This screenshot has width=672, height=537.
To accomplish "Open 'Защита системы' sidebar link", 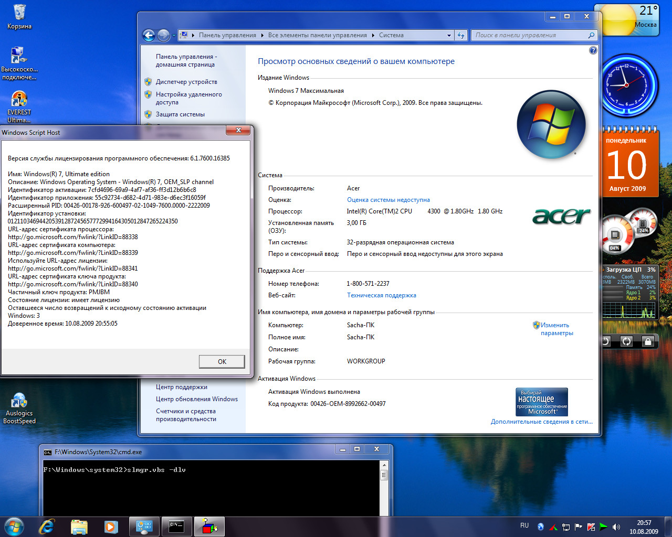I will point(180,114).
